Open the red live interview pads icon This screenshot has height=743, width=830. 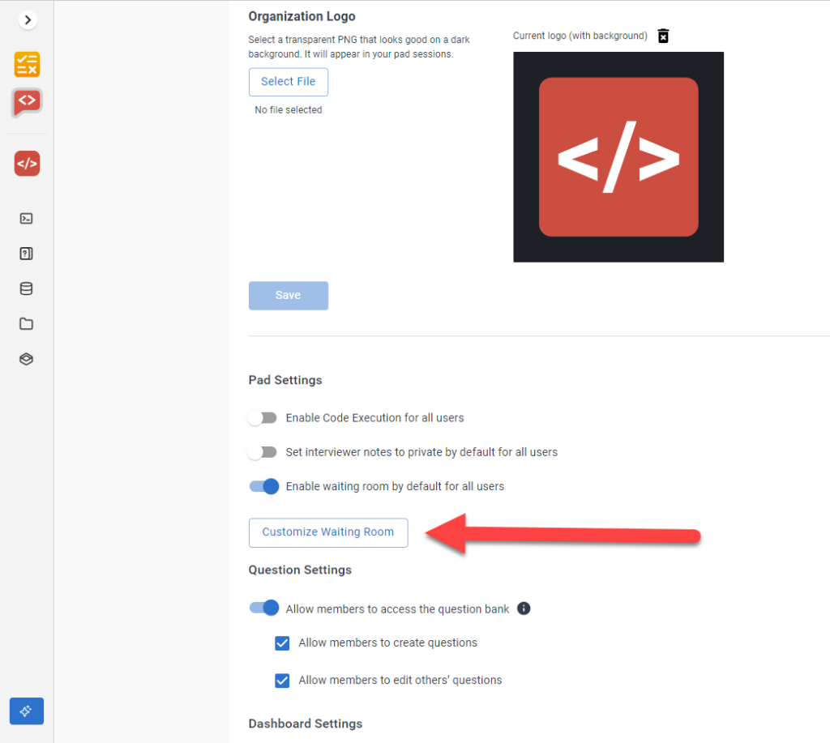tap(25, 163)
